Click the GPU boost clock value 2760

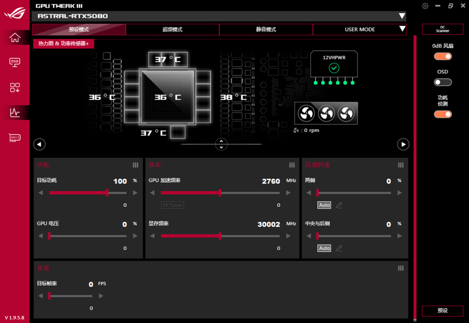pos(271,181)
